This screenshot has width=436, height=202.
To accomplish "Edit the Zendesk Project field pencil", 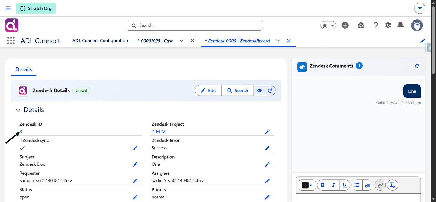I will point(267,132).
